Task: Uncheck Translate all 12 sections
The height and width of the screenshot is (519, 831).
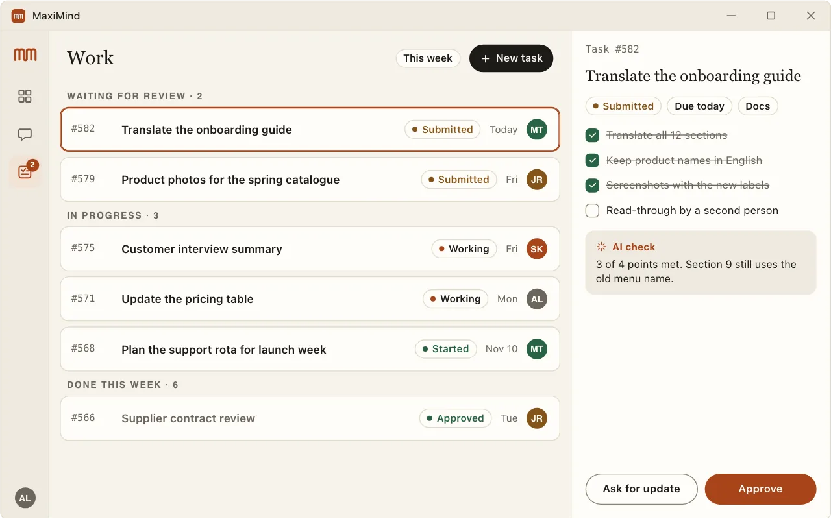Action: (x=592, y=135)
